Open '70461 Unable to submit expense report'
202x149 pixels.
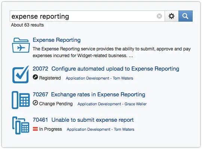(83, 120)
